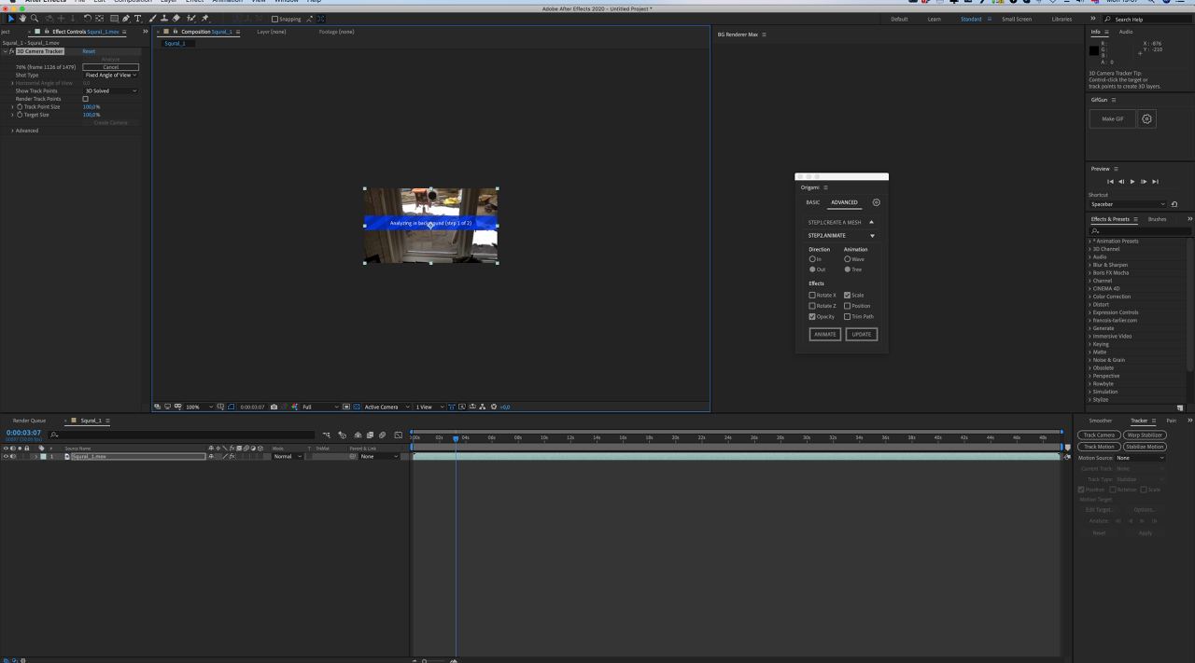
Task: Select the Hand tool
Action: [x=22, y=19]
